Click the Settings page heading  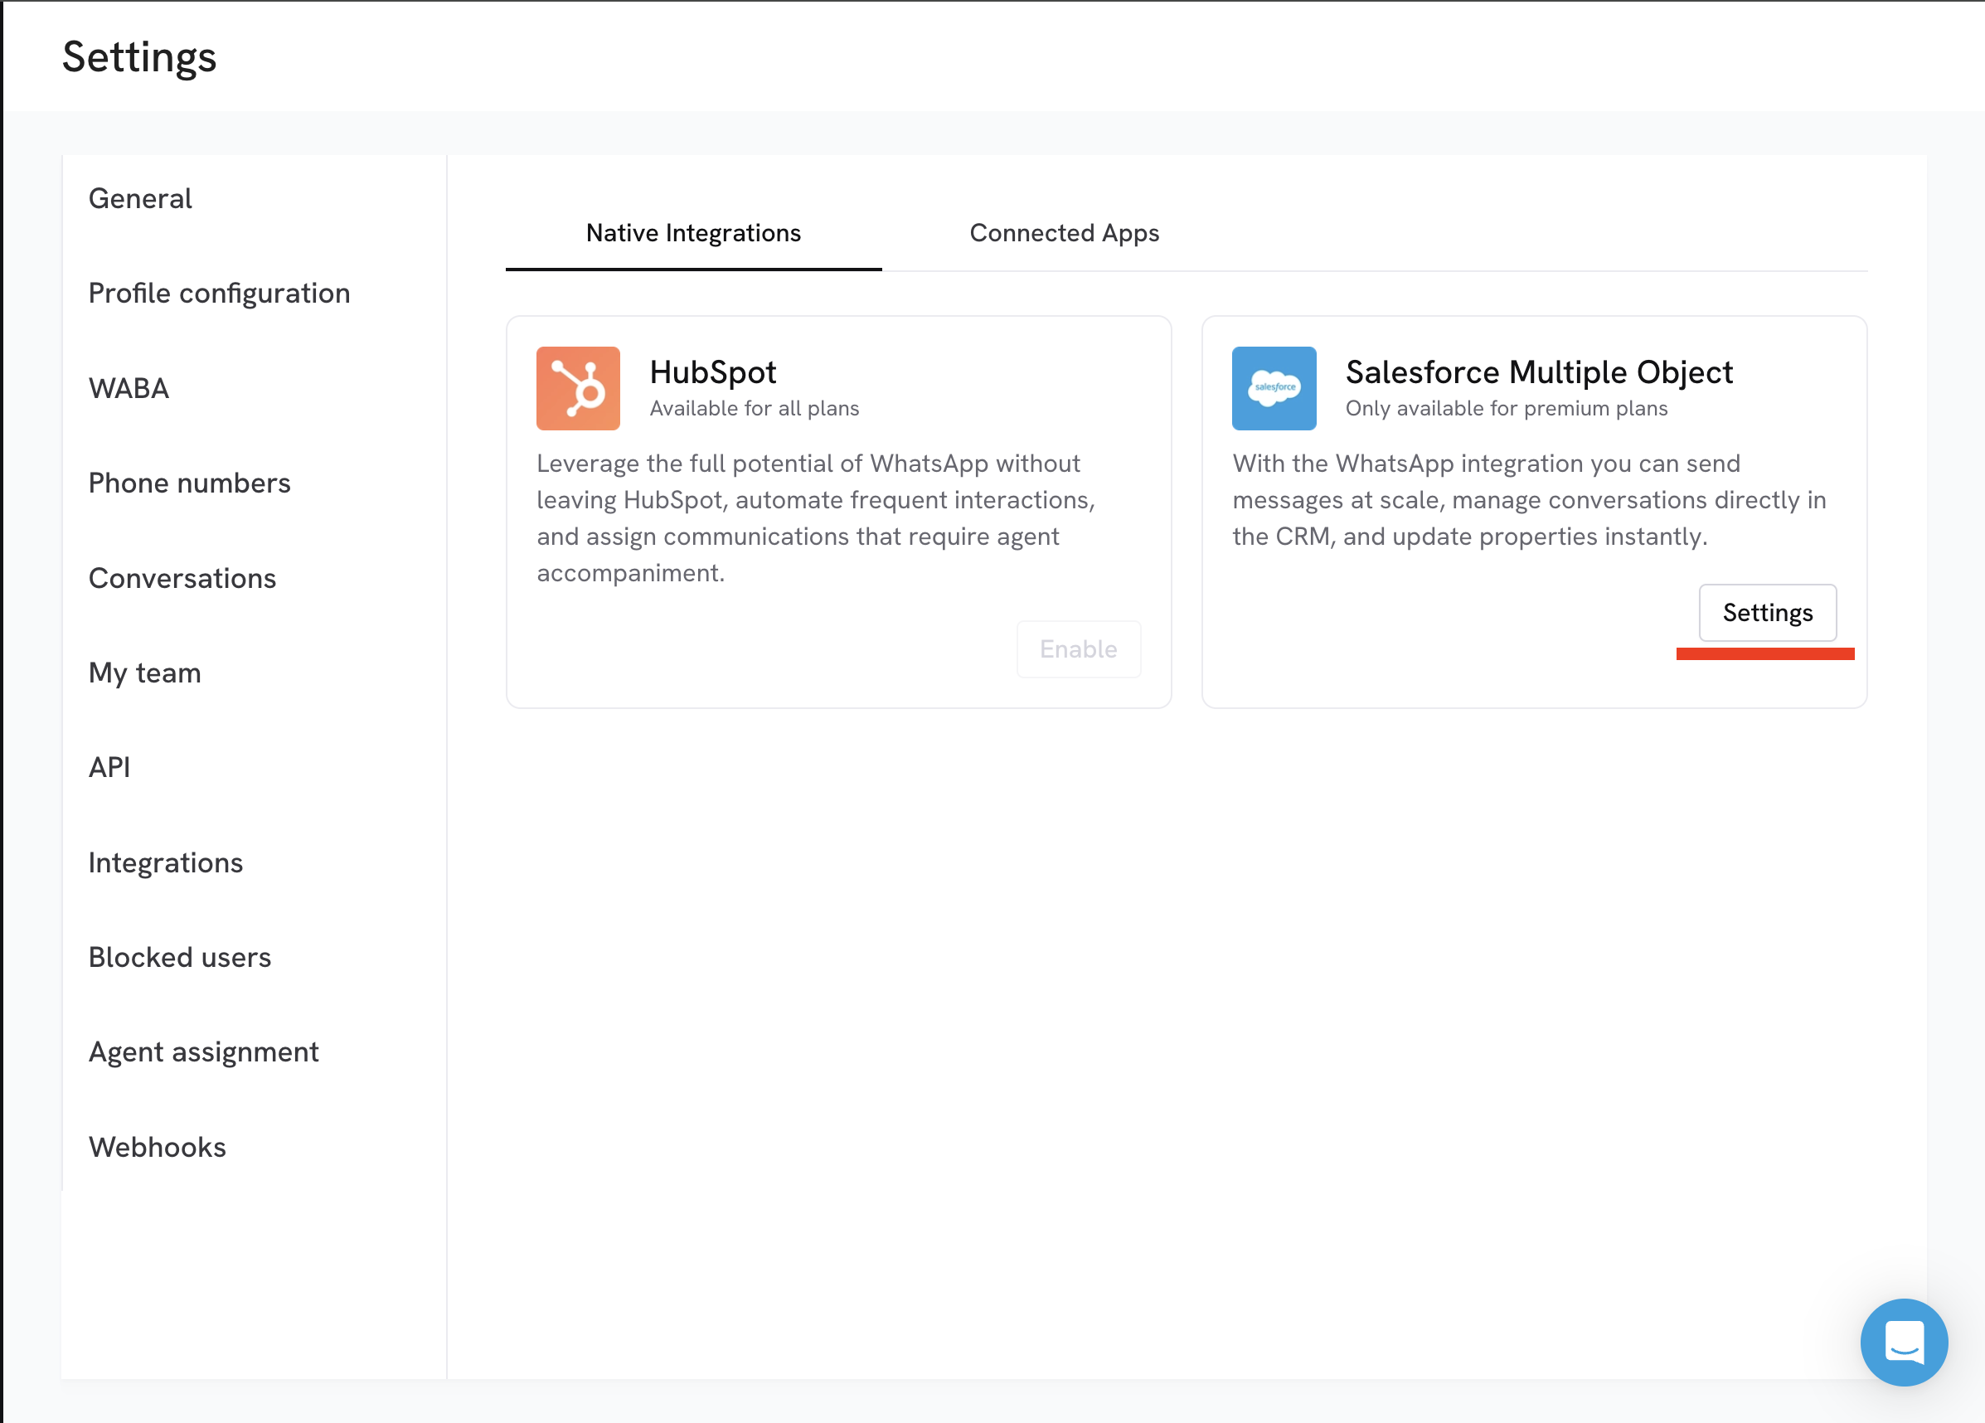(139, 58)
